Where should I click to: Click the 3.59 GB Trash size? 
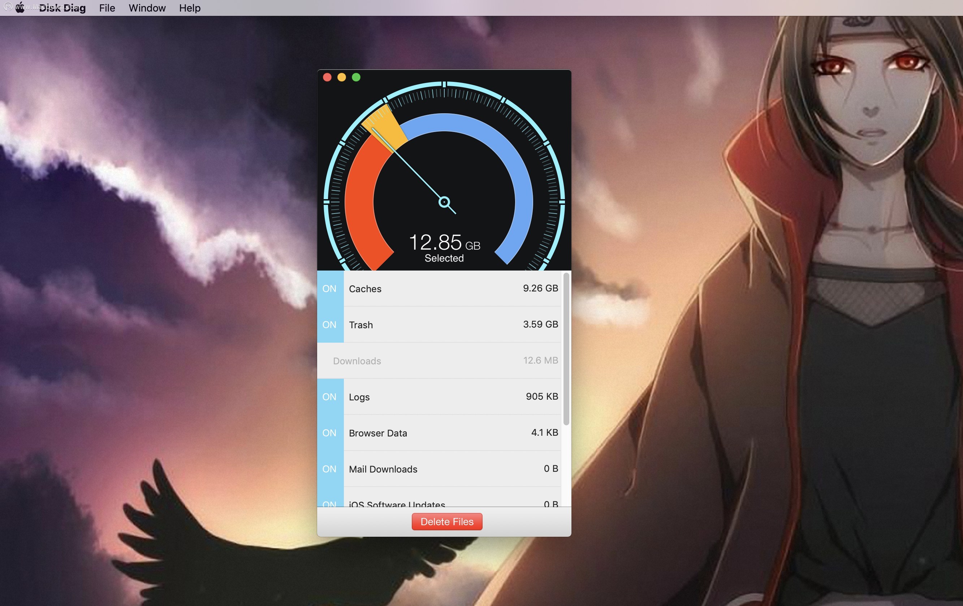540,324
